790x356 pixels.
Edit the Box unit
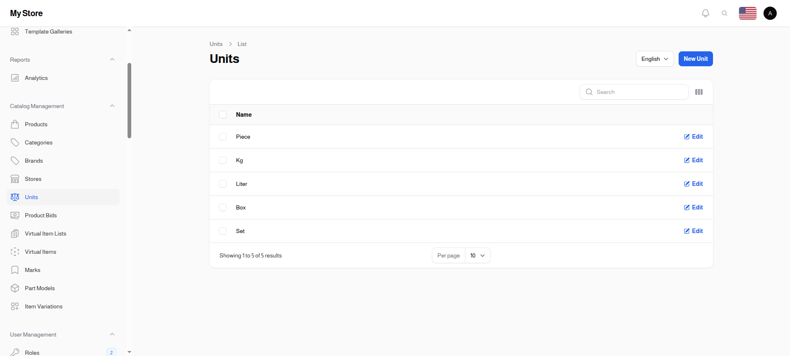tap(694, 207)
